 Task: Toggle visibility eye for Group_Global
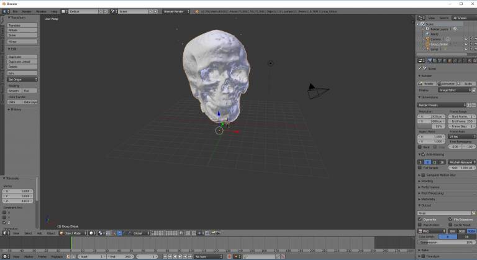click(x=465, y=44)
